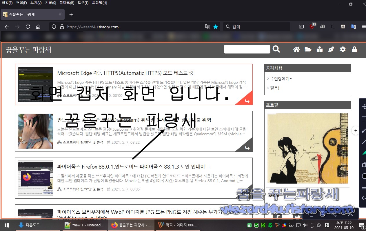Reload the current page
This screenshot has width=366, height=231.
click(x=28, y=27)
